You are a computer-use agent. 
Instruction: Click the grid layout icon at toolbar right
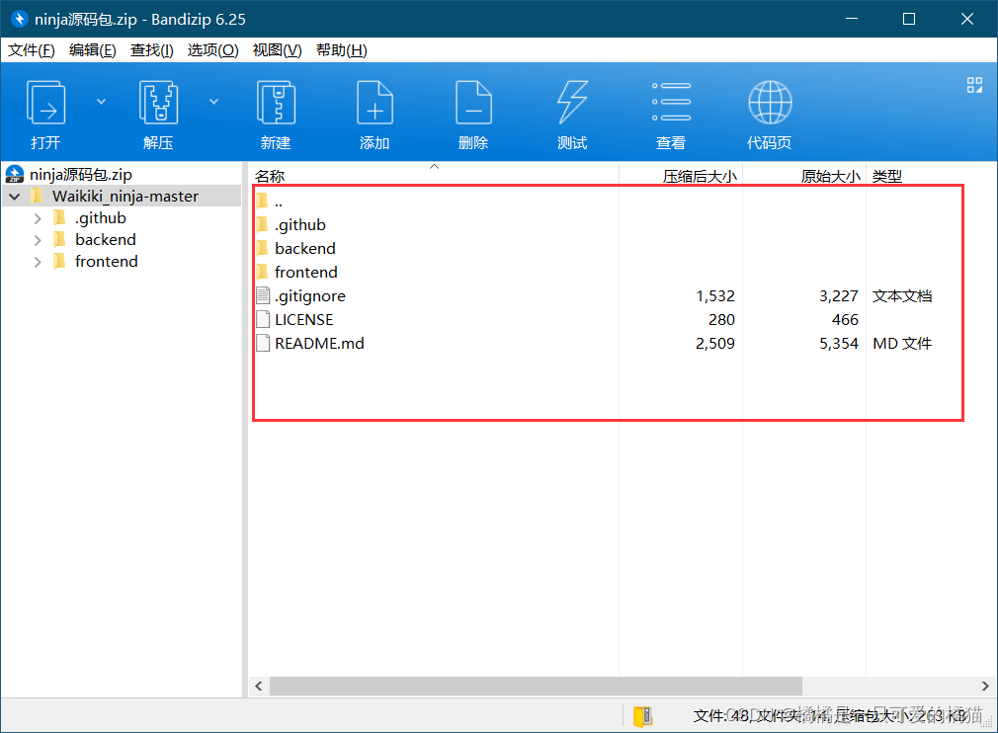click(974, 85)
